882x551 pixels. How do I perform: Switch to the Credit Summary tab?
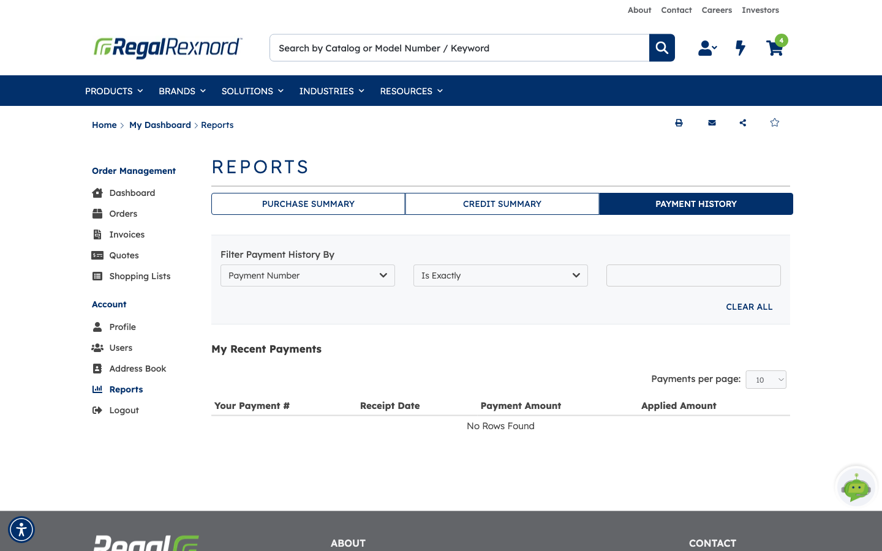coord(502,204)
